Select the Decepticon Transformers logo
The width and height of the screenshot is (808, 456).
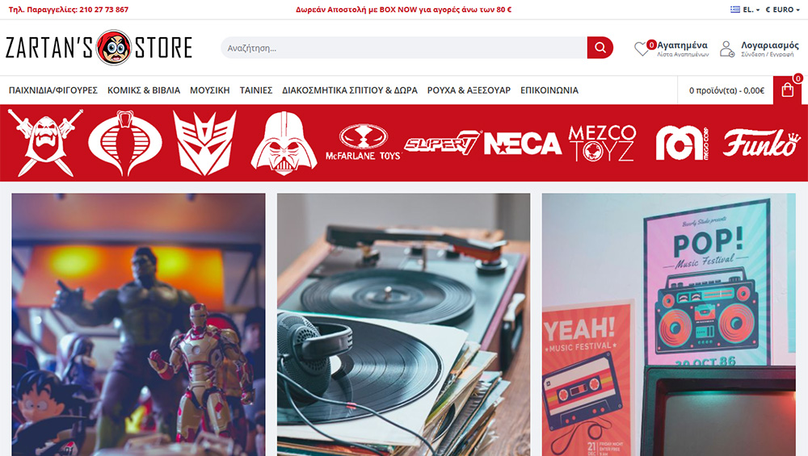tap(204, 143)
